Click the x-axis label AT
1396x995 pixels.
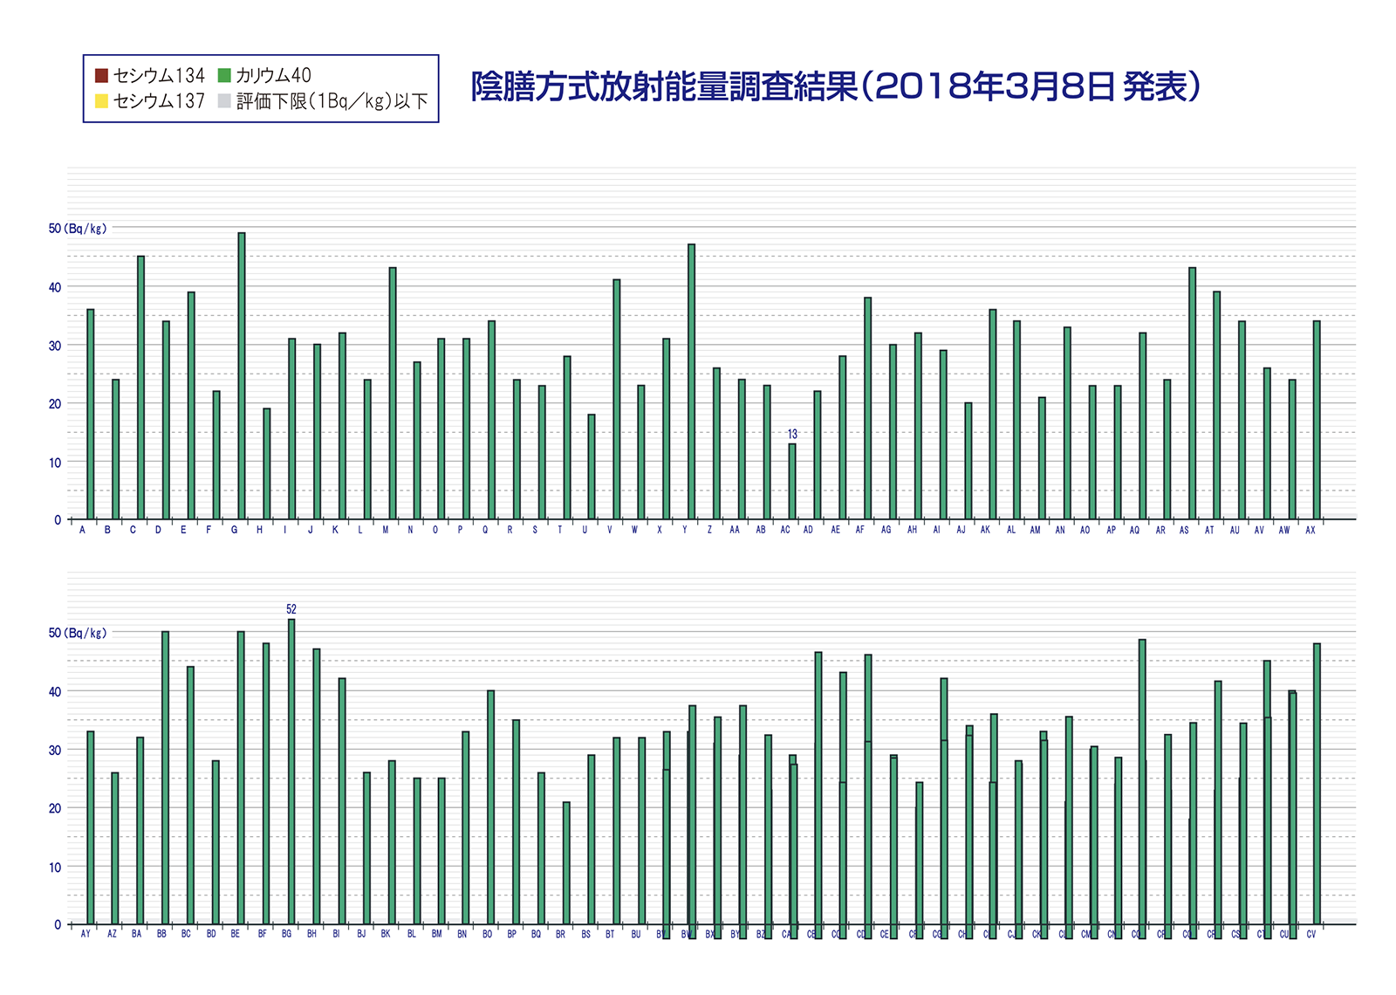pyautogui.click(x=1209, y=530)
